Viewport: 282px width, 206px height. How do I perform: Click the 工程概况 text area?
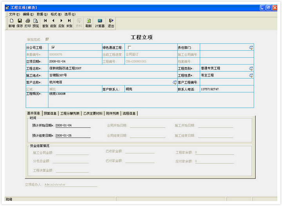pos(151,100)
